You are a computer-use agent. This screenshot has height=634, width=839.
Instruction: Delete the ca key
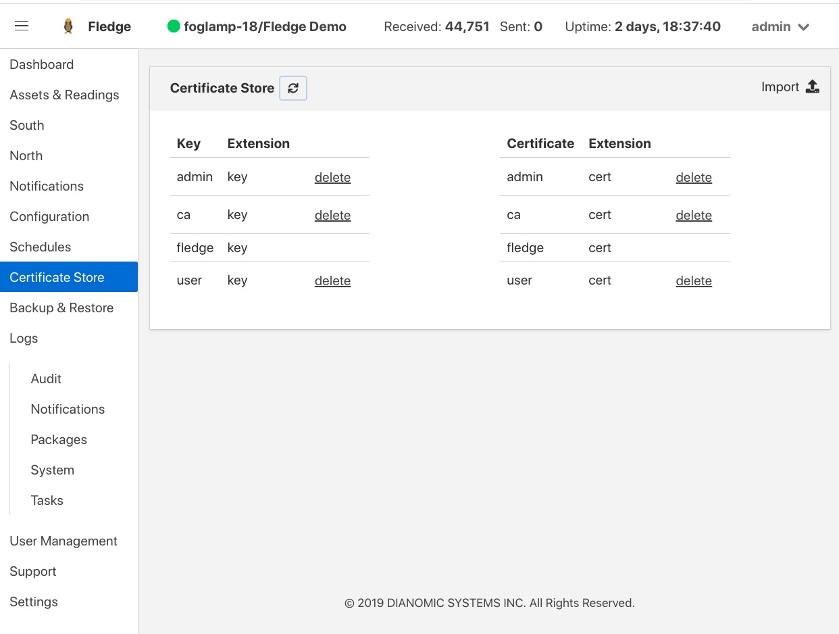coord(332,216)
